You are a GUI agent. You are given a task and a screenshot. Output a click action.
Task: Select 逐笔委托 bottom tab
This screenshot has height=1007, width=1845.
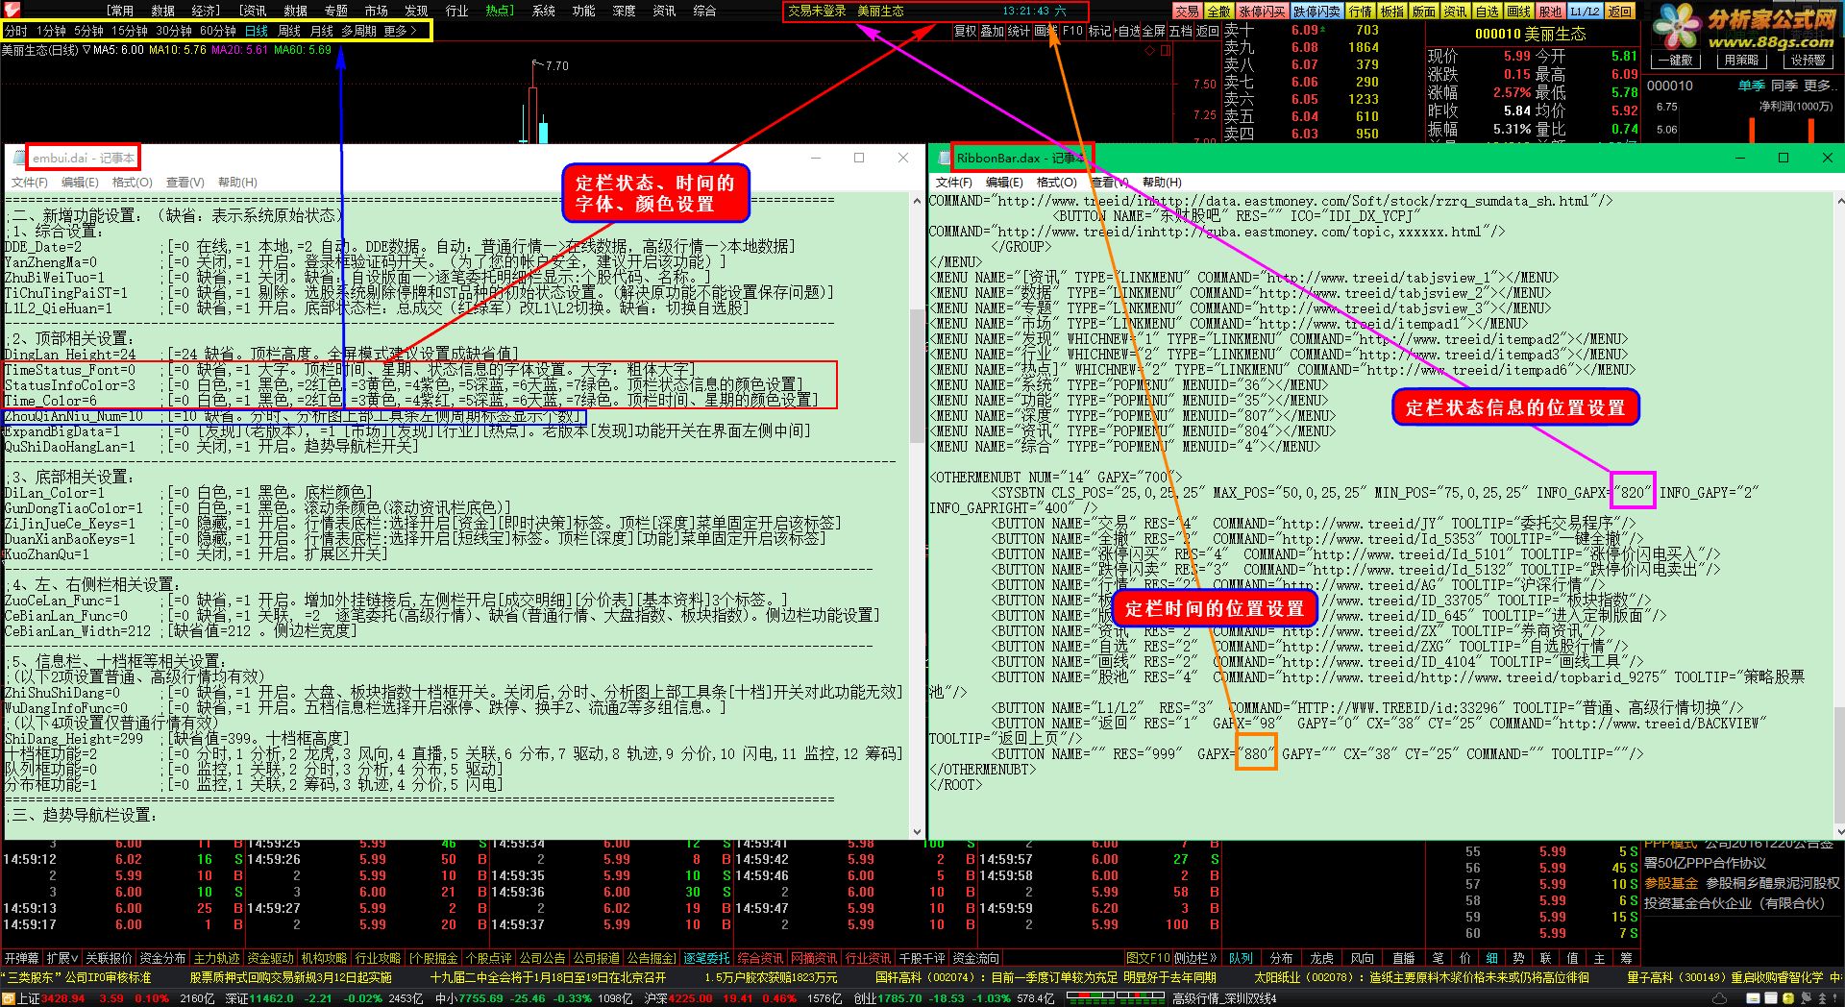coord(706,958)
